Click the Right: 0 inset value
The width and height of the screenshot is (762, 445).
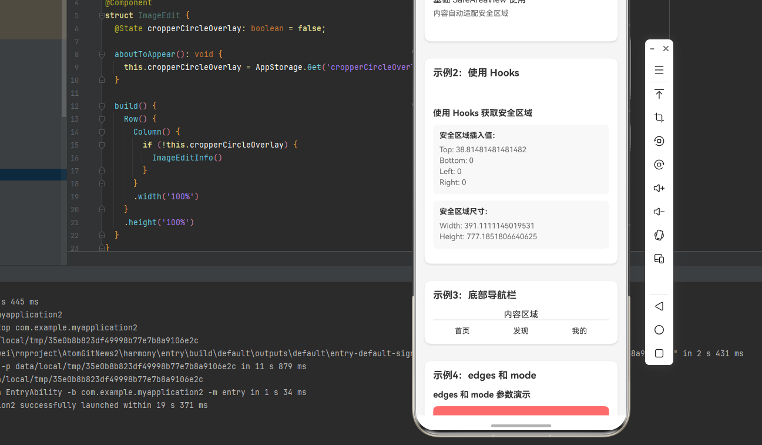pyautogui.click(x=453, y=182)
